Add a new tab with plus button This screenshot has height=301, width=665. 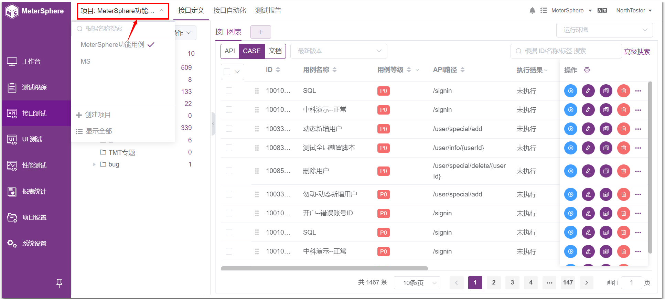[261, 32]
